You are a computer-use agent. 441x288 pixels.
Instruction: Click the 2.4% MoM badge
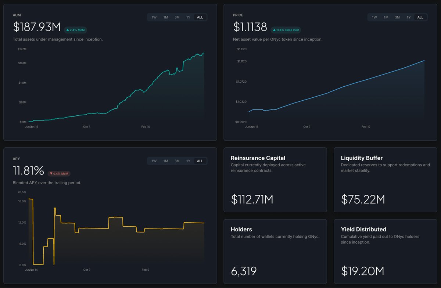pos(76,30)
